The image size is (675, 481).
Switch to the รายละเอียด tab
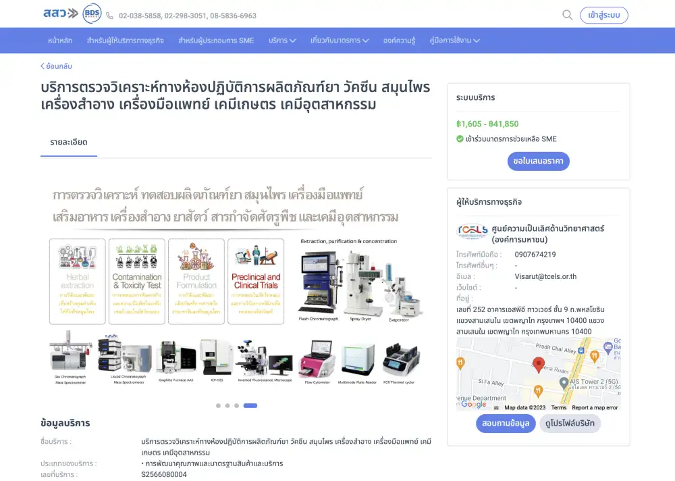pyautogui.click(x=69, y=143)
